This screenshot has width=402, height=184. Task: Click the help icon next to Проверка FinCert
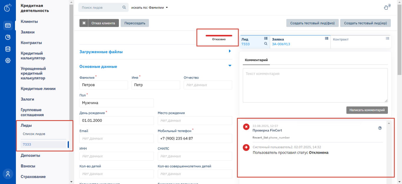380,128
